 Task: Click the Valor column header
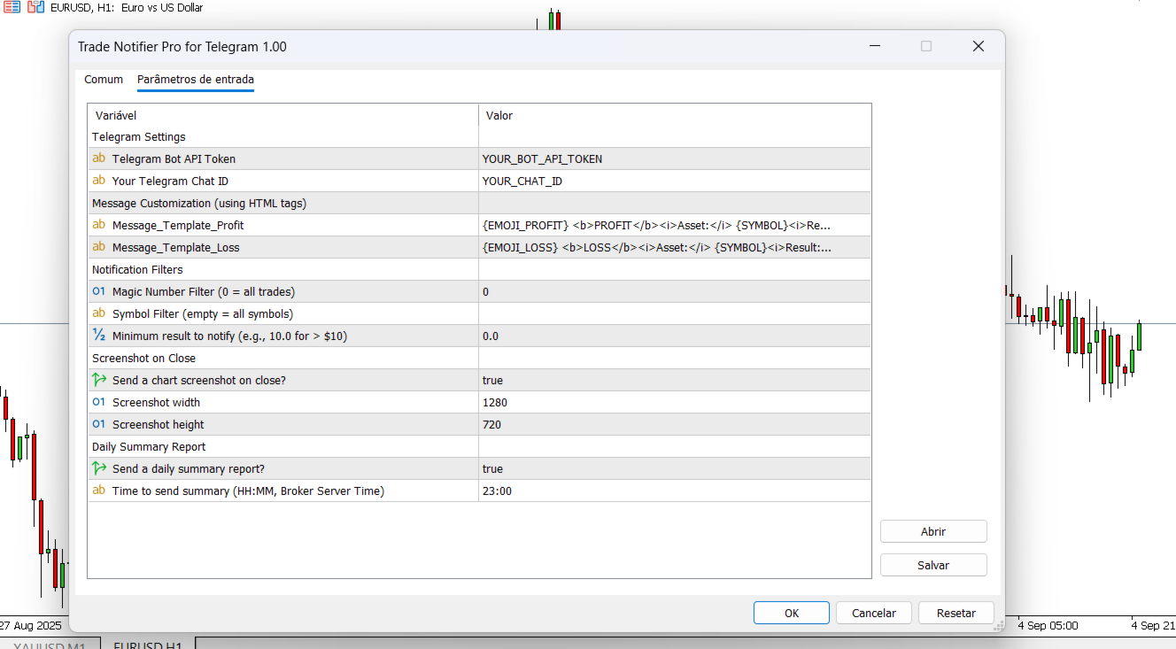tap(675, 115)
